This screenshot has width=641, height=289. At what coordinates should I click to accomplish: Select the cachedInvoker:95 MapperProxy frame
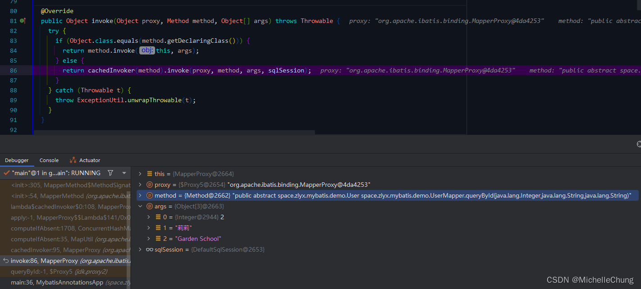coord(65,250)
